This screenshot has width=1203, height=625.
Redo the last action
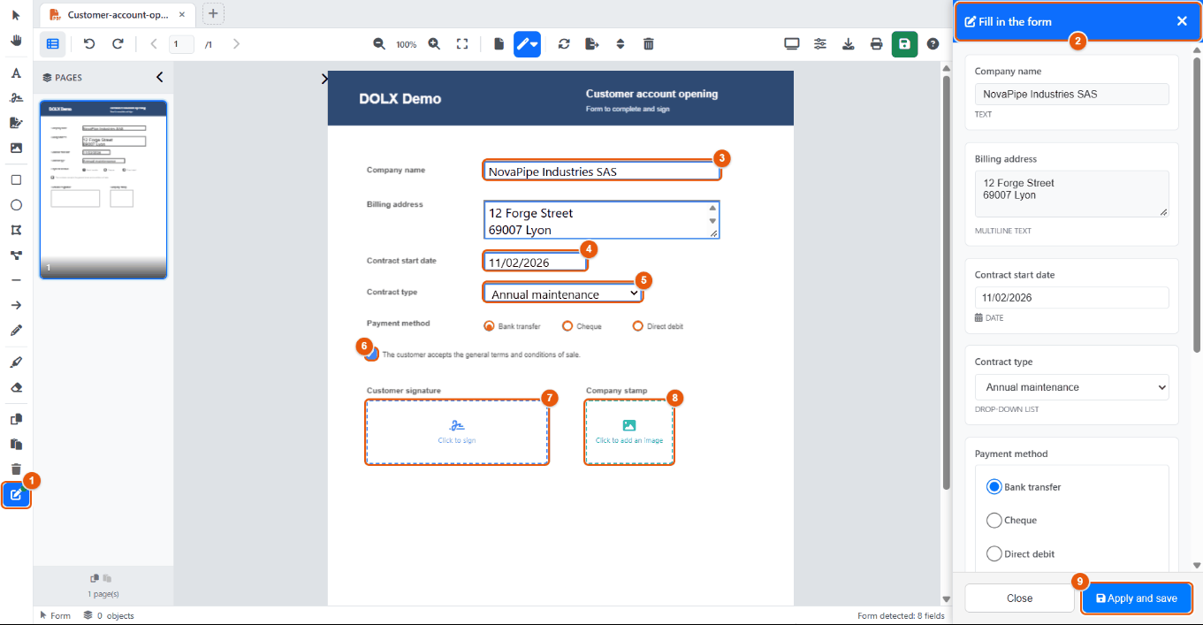click(x=118, y=44)
